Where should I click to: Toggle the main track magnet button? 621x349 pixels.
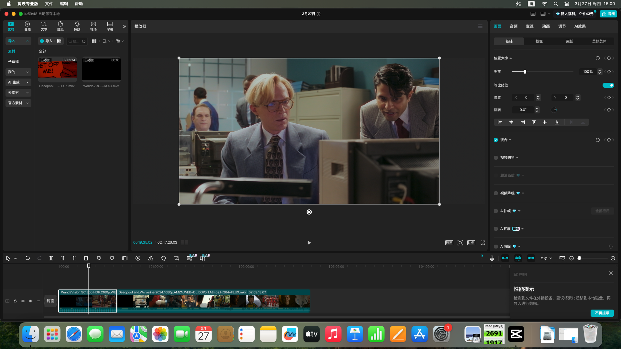pos(505,258)
